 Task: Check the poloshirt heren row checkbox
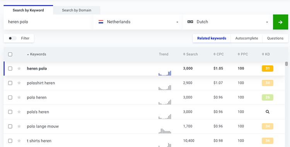pyautogui.click(x=10, y=83)
